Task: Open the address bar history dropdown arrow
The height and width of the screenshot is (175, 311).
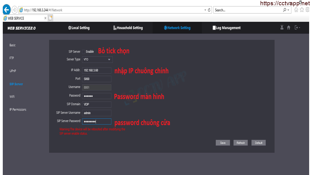Action: coord(205,10)
